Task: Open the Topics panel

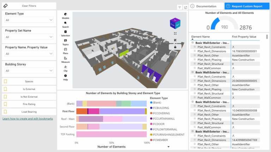Action: coord(65,42)
